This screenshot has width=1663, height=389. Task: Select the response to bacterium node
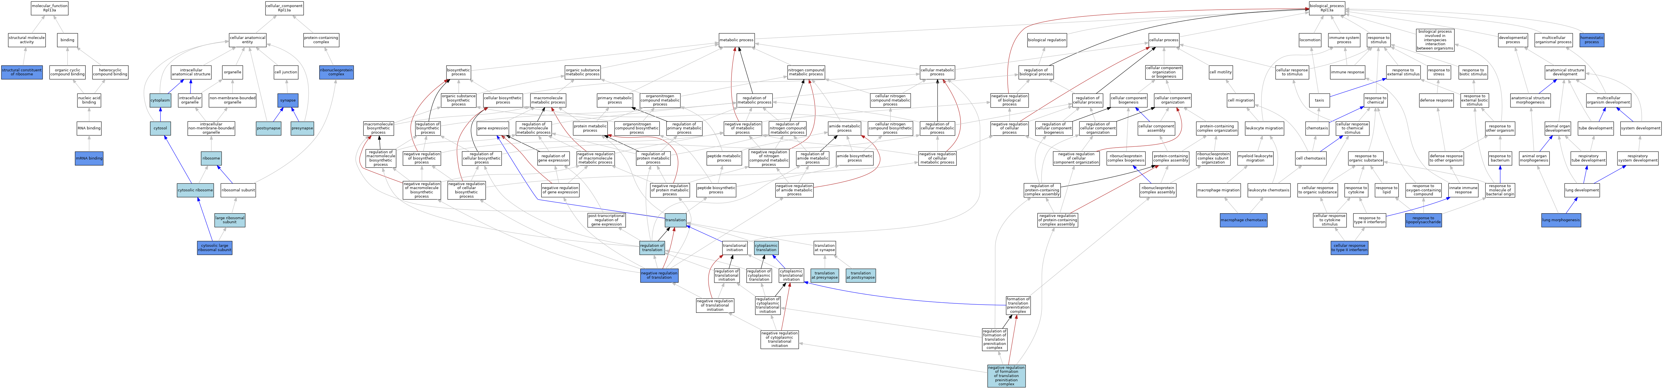[x=1500, y=158]
